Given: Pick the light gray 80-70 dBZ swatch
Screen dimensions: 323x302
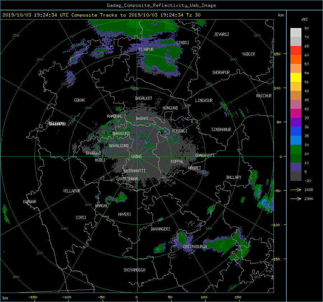Looking at the screenshot, I should [296, 32].
